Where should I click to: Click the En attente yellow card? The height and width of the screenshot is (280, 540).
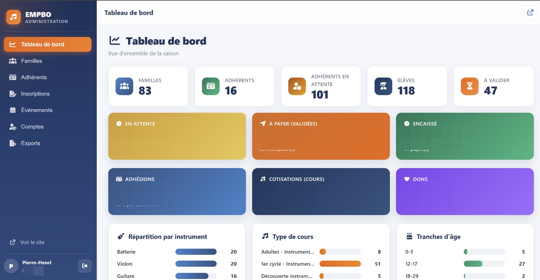point(177,136)
